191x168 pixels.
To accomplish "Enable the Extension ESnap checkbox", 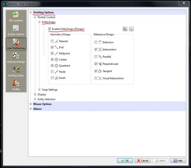I will coord(96,42).
